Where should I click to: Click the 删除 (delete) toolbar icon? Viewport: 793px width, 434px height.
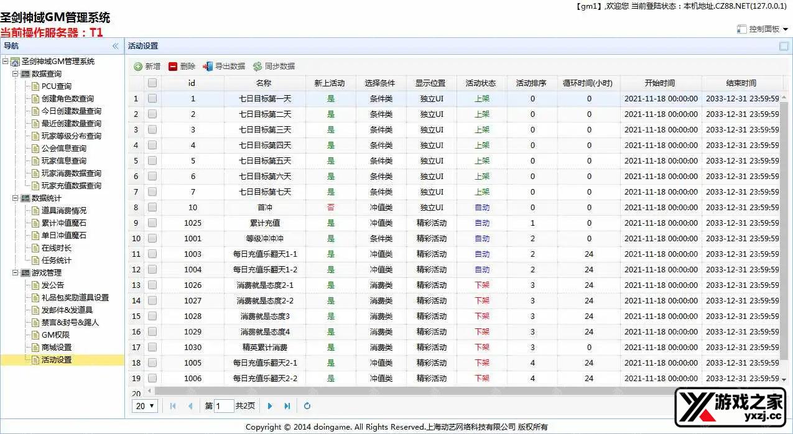pos(173,67)
